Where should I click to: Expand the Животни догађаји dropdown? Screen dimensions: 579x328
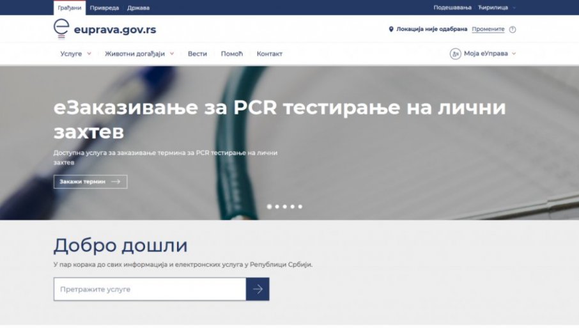(x=139, y=54)
